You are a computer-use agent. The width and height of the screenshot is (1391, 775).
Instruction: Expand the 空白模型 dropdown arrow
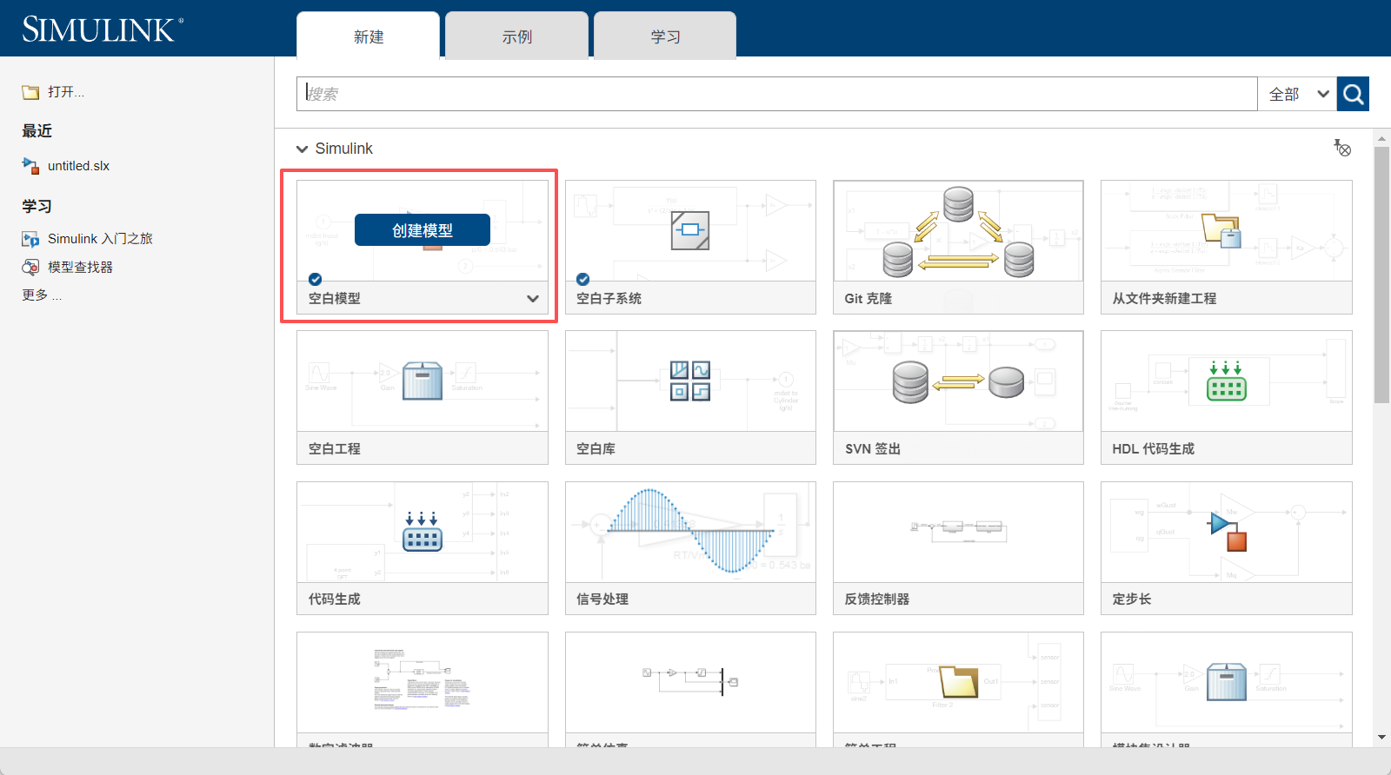point(533,298)
